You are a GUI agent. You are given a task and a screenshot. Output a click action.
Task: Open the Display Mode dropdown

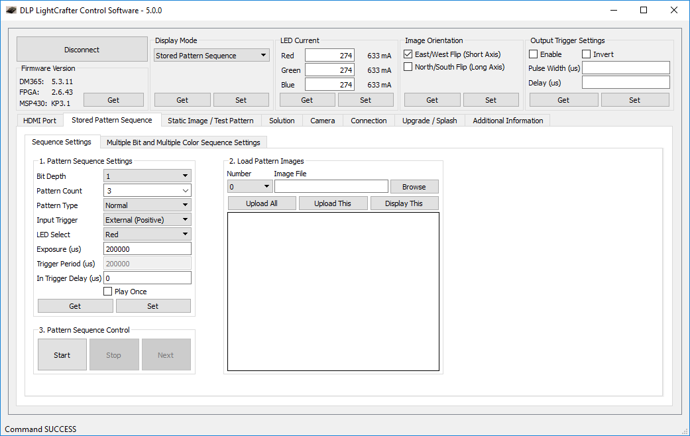[211, 56]
